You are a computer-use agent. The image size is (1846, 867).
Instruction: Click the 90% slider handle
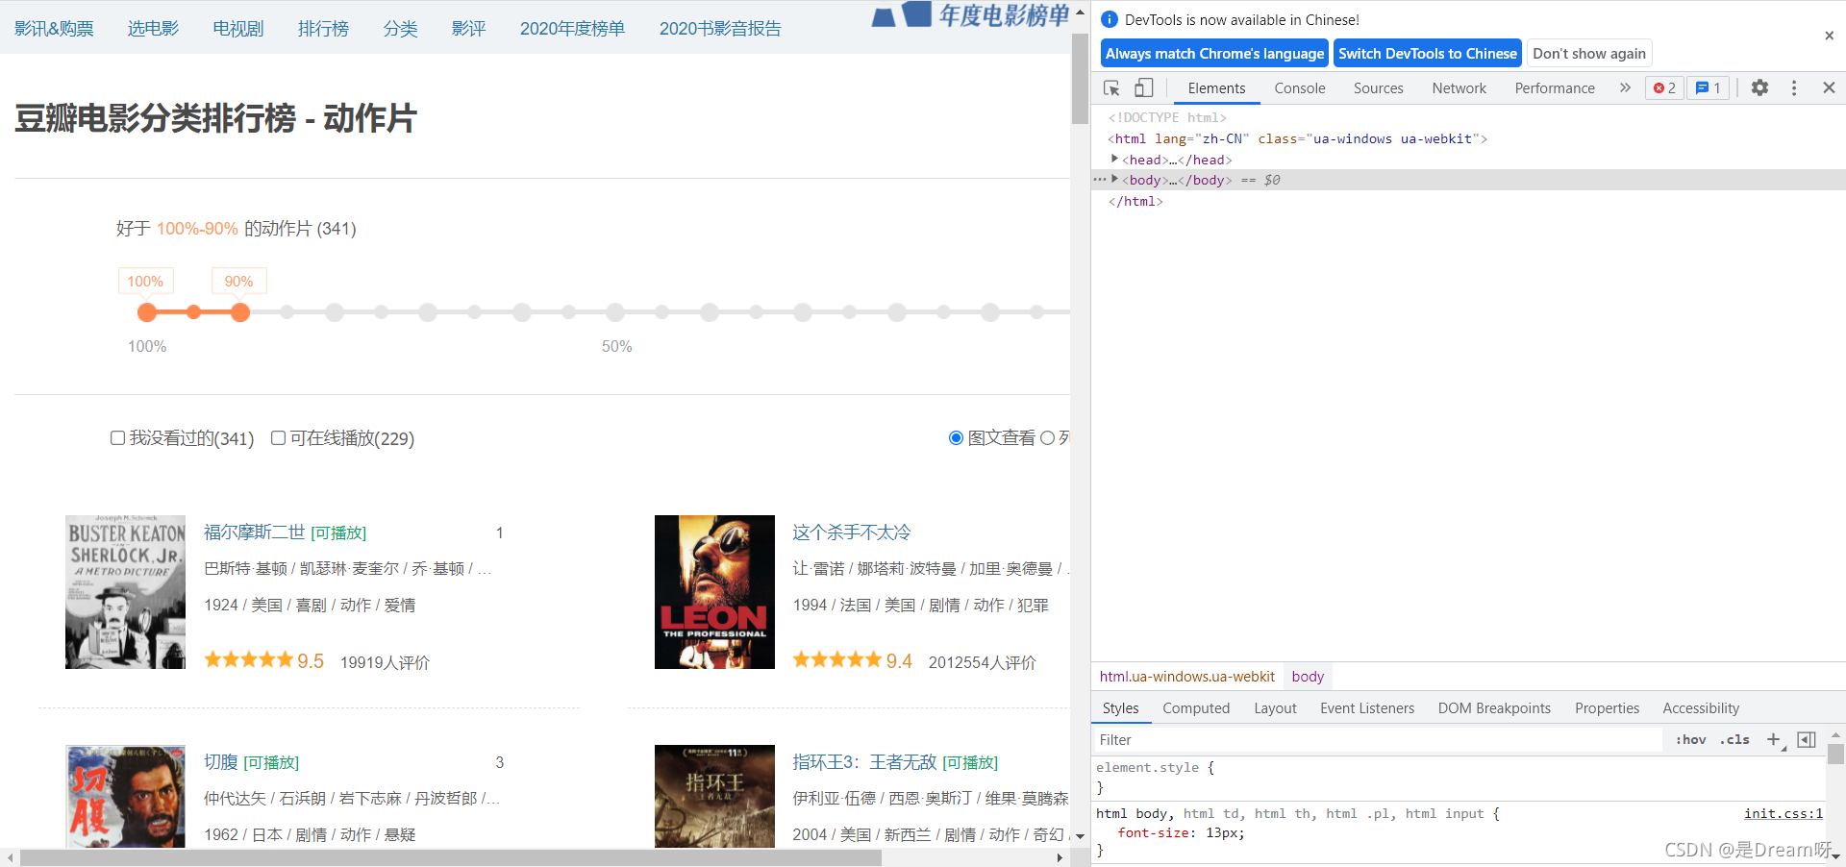[x=240, y=312]
